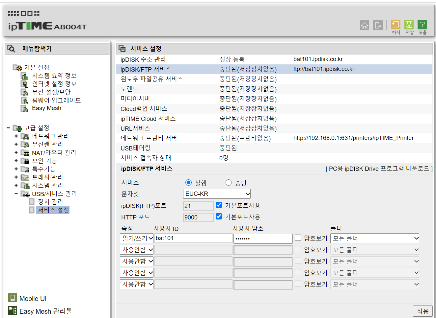
Task: Click the 무선 설정/보안 icon
Action: pos(25,92)
